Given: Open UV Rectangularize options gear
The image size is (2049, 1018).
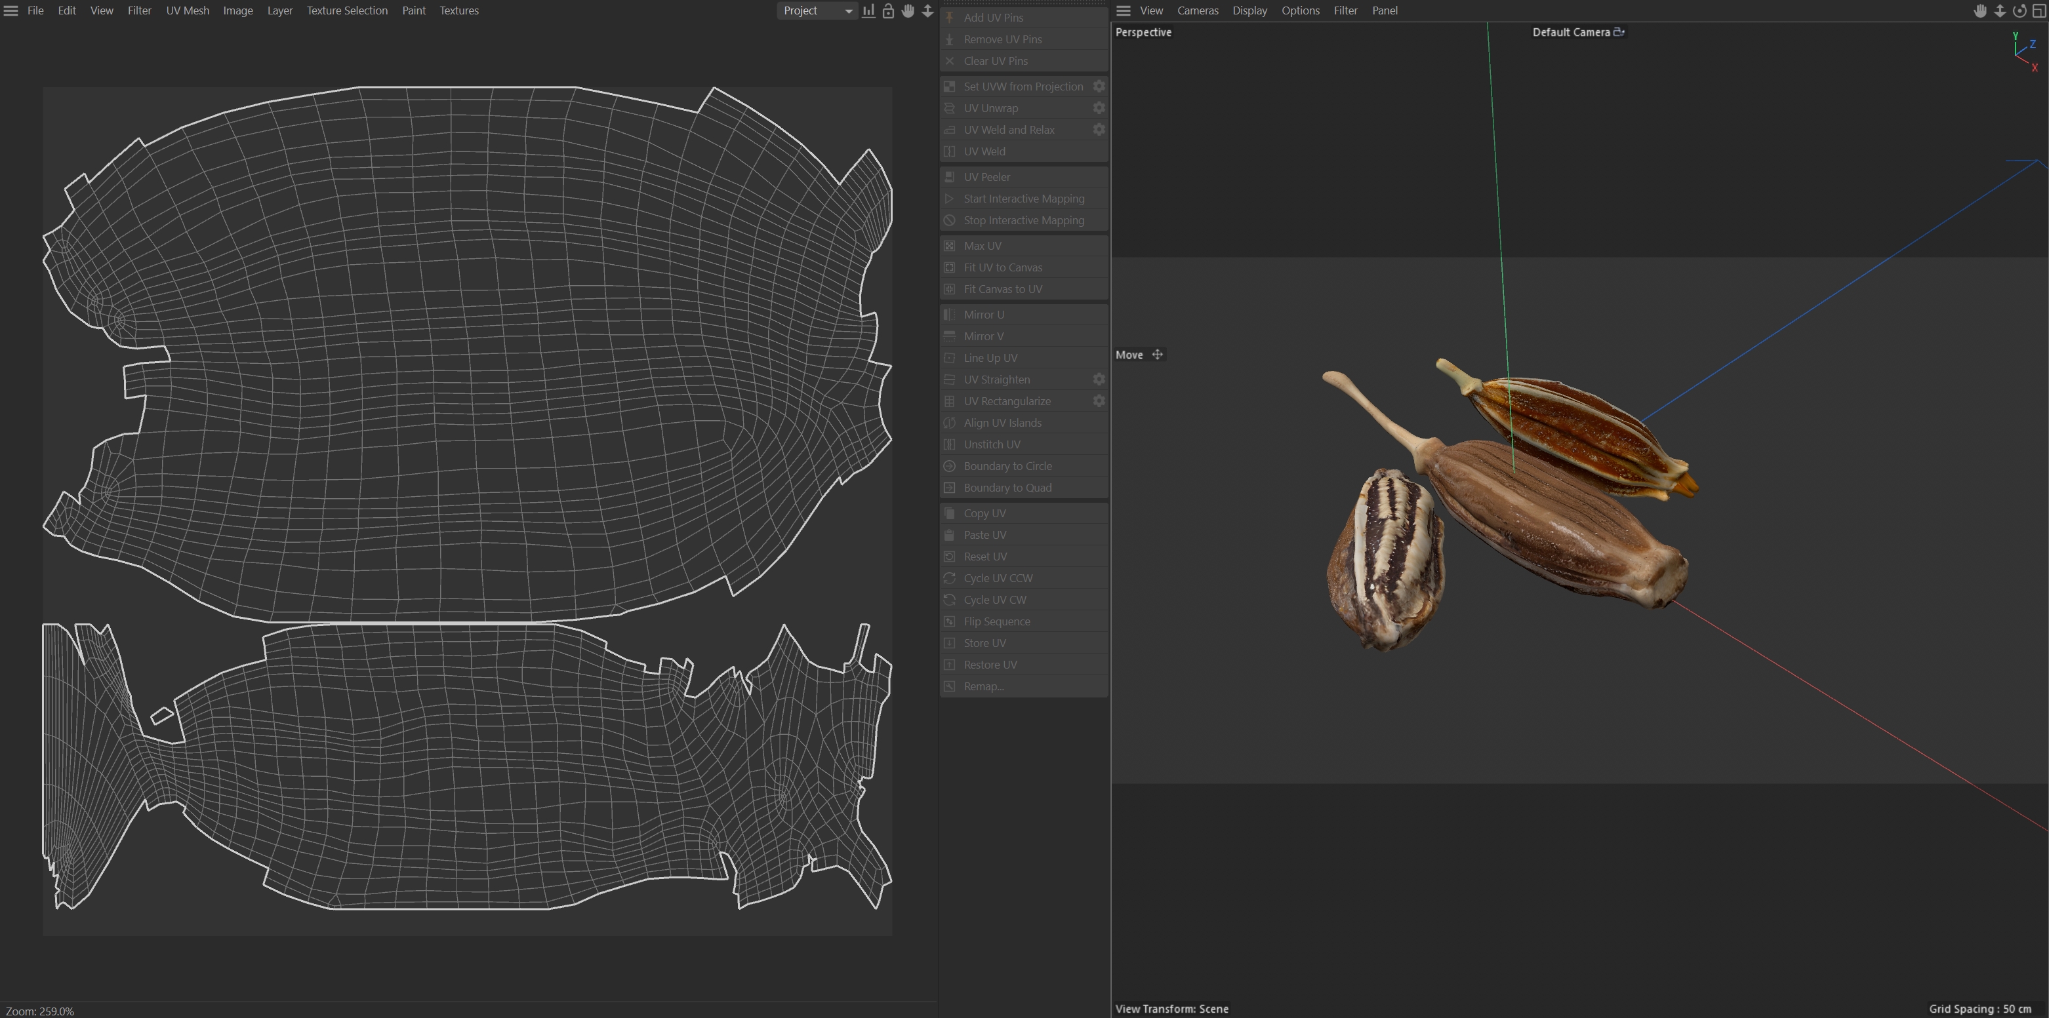Looking at the screenshot, I should pos(1099,401).
